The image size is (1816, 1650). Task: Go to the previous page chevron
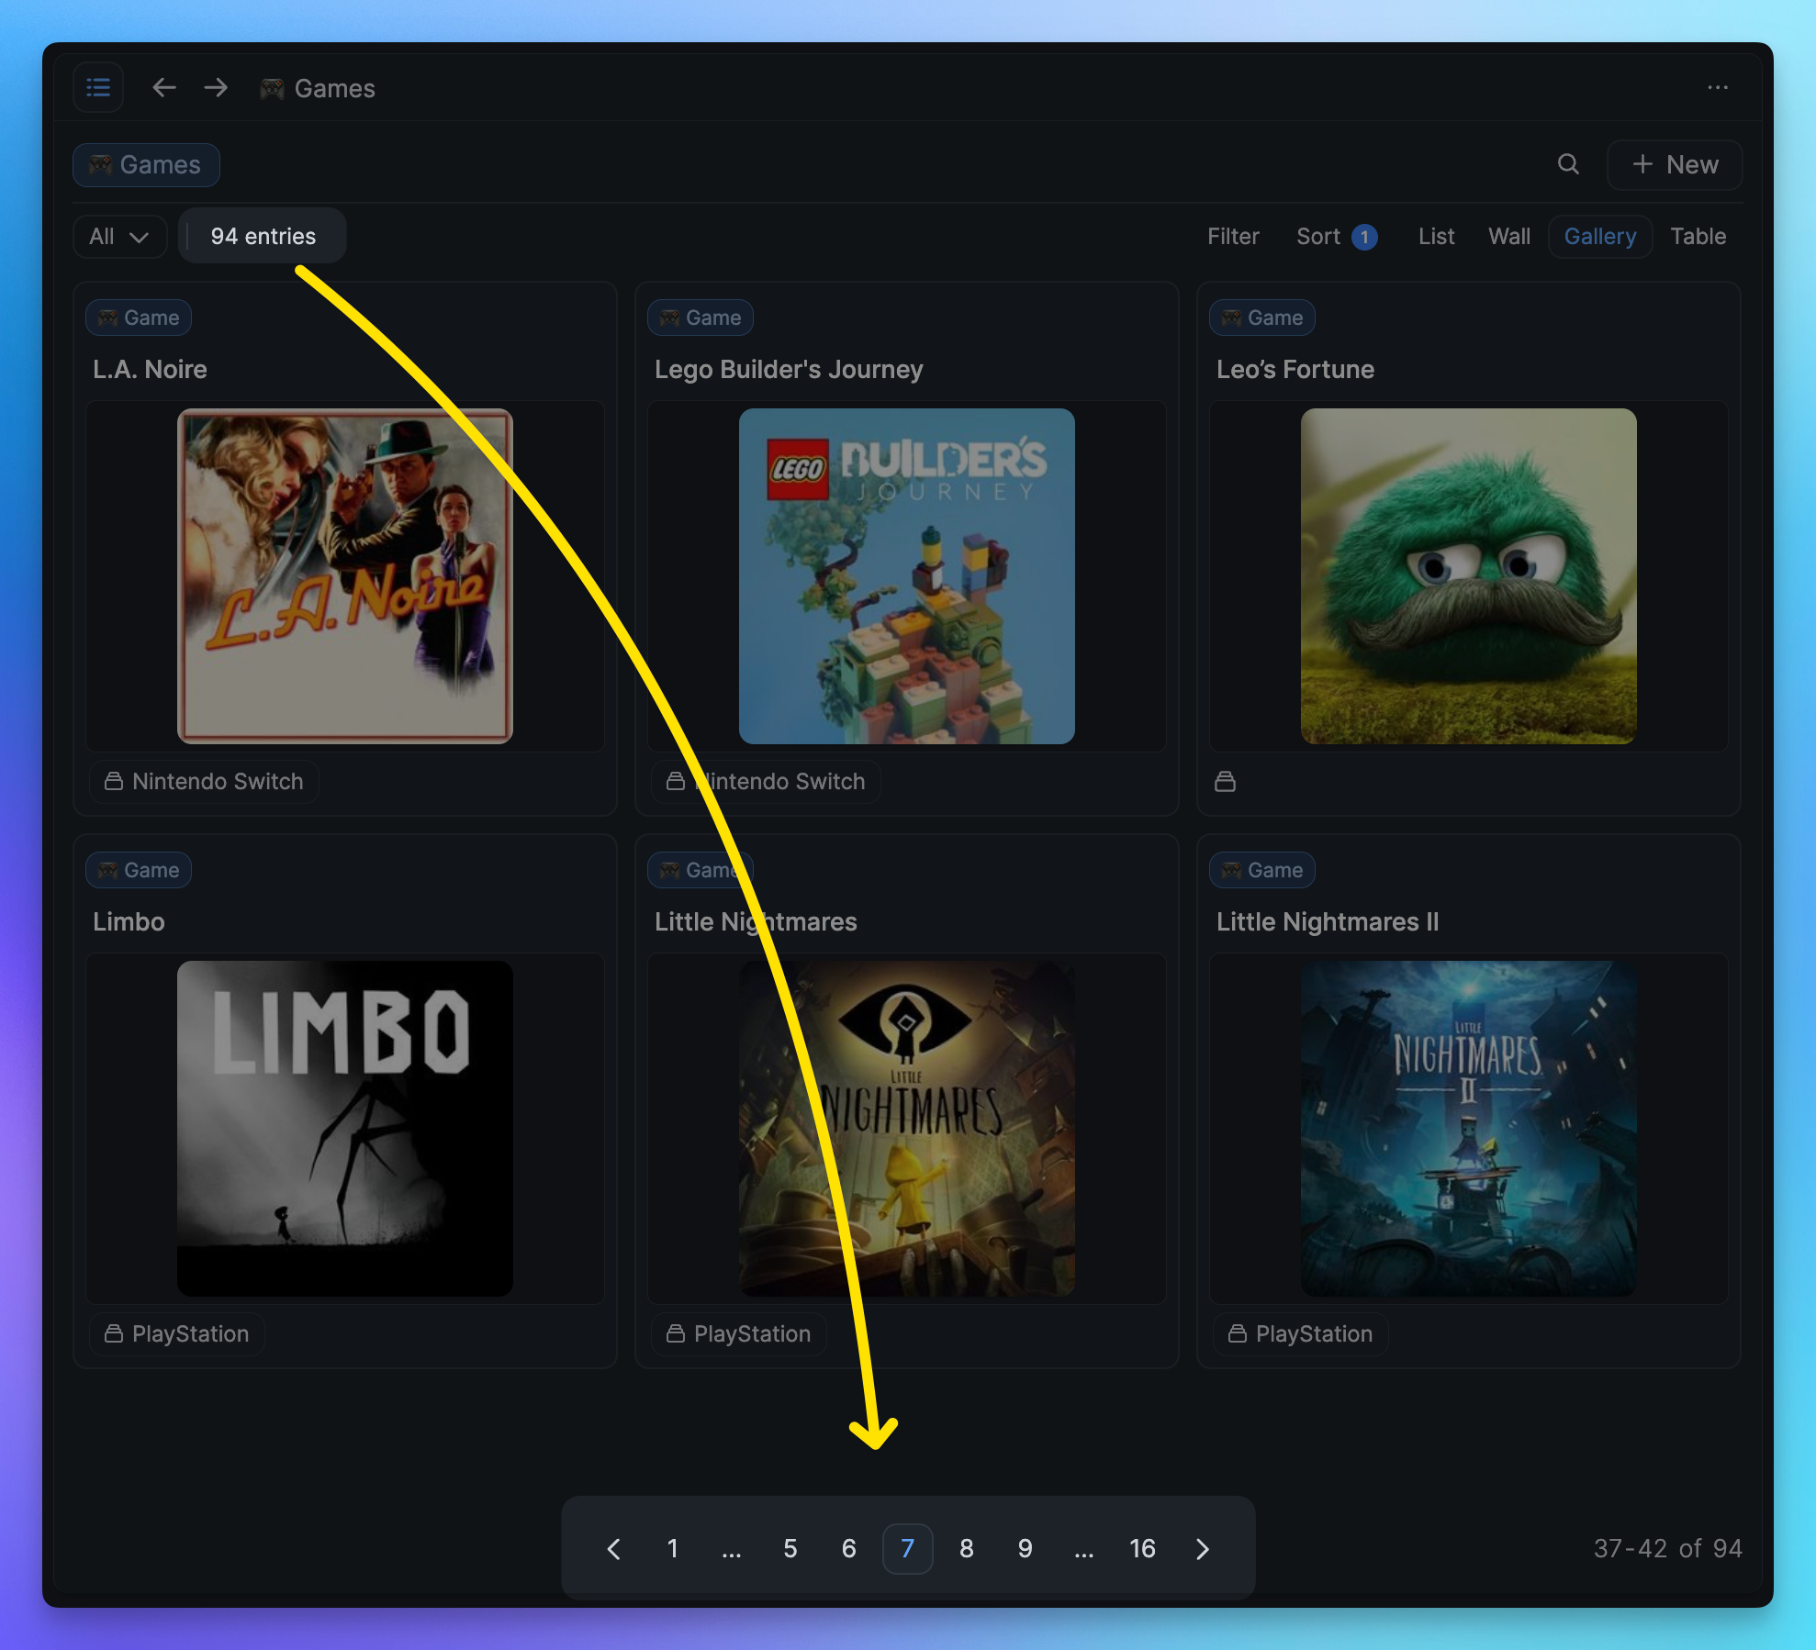coord(614,1549)
